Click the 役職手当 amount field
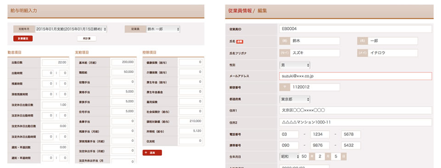Viewport: 441px width, 168px height. [x=123, y=82]
